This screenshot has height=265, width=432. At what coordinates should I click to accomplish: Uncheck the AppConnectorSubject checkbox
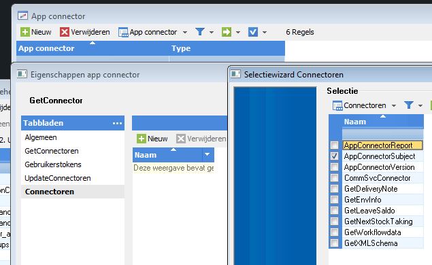tap(334, 156)
